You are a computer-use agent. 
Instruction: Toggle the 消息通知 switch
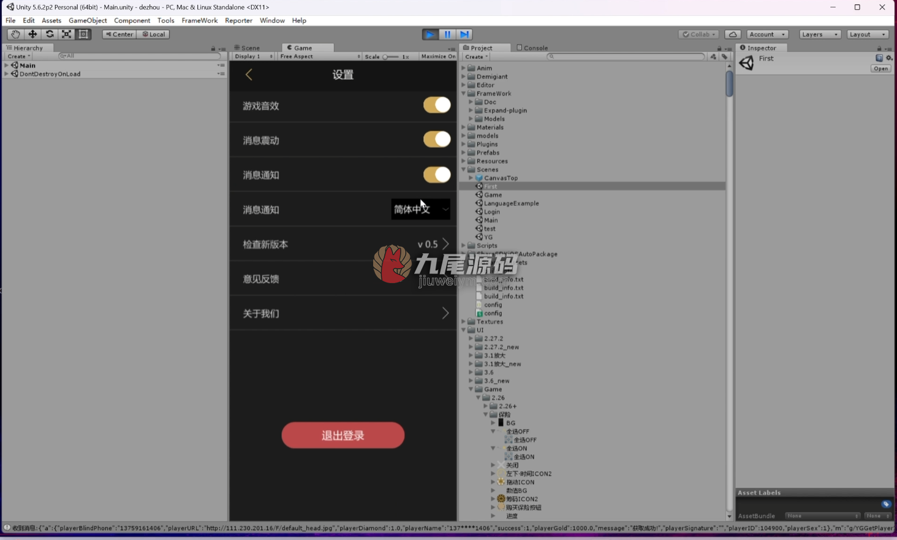click(x=437, y=175)
